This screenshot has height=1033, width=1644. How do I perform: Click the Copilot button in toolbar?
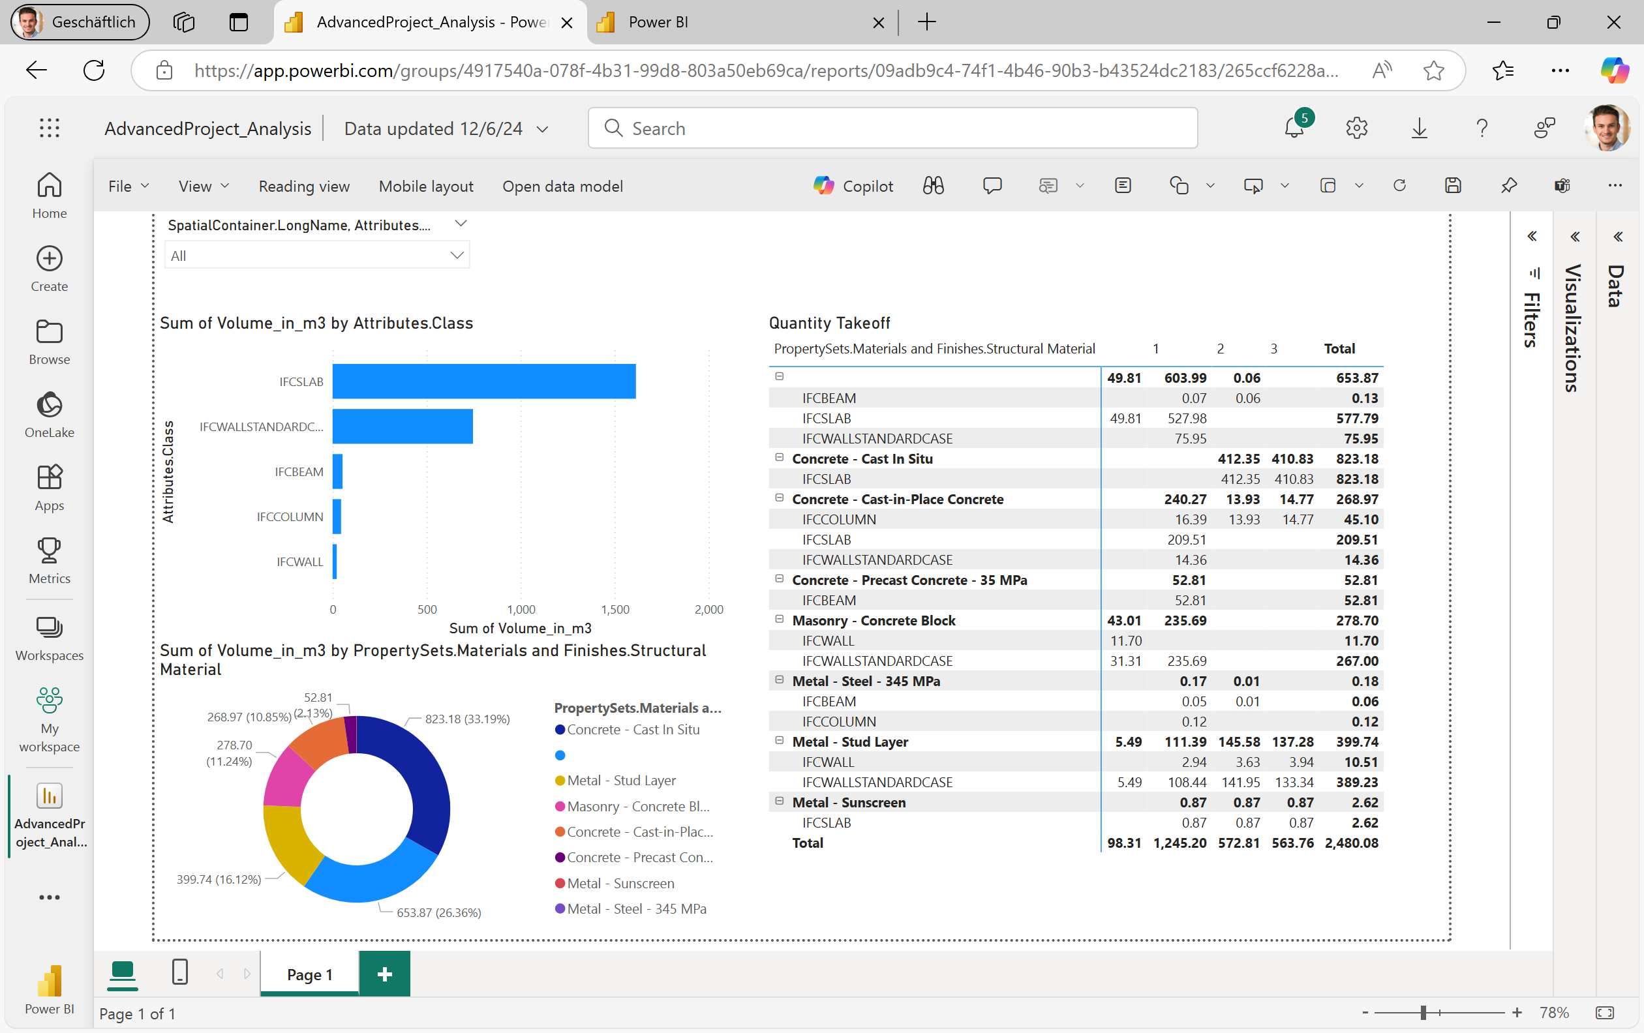click(853, 187)
